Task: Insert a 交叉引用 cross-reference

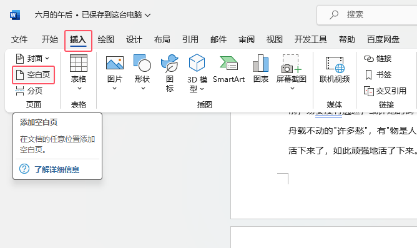Action: pyautogui.click(x=385, y=91)
